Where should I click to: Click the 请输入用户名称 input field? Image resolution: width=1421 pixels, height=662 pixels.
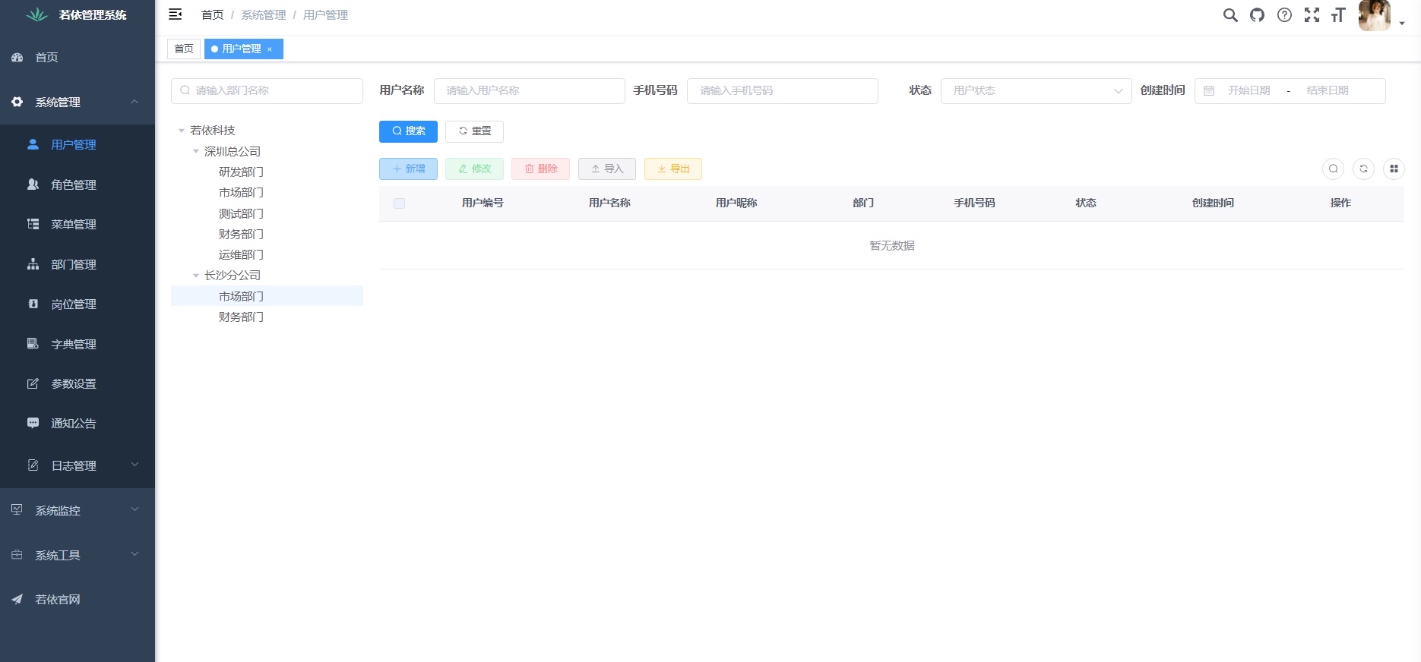pyautogui.click(x=530, y=90)
